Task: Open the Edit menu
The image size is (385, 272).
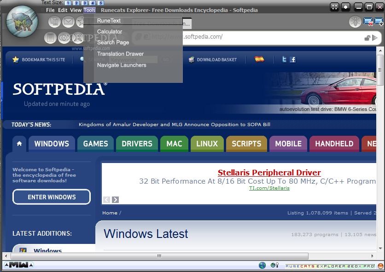Action: tap(63, 10)
